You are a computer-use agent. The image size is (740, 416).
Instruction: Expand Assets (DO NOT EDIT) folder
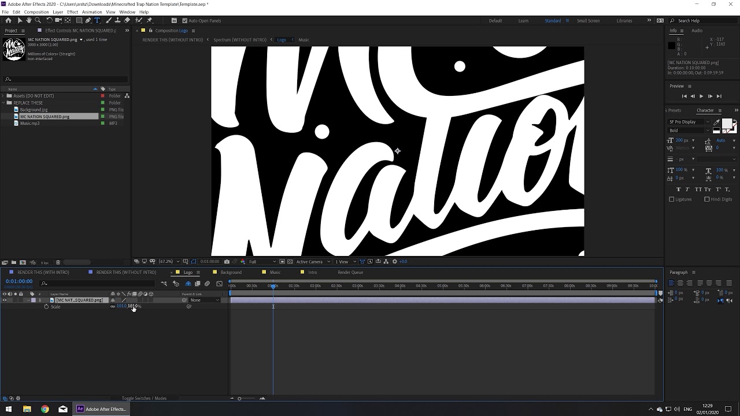[4, 96]
